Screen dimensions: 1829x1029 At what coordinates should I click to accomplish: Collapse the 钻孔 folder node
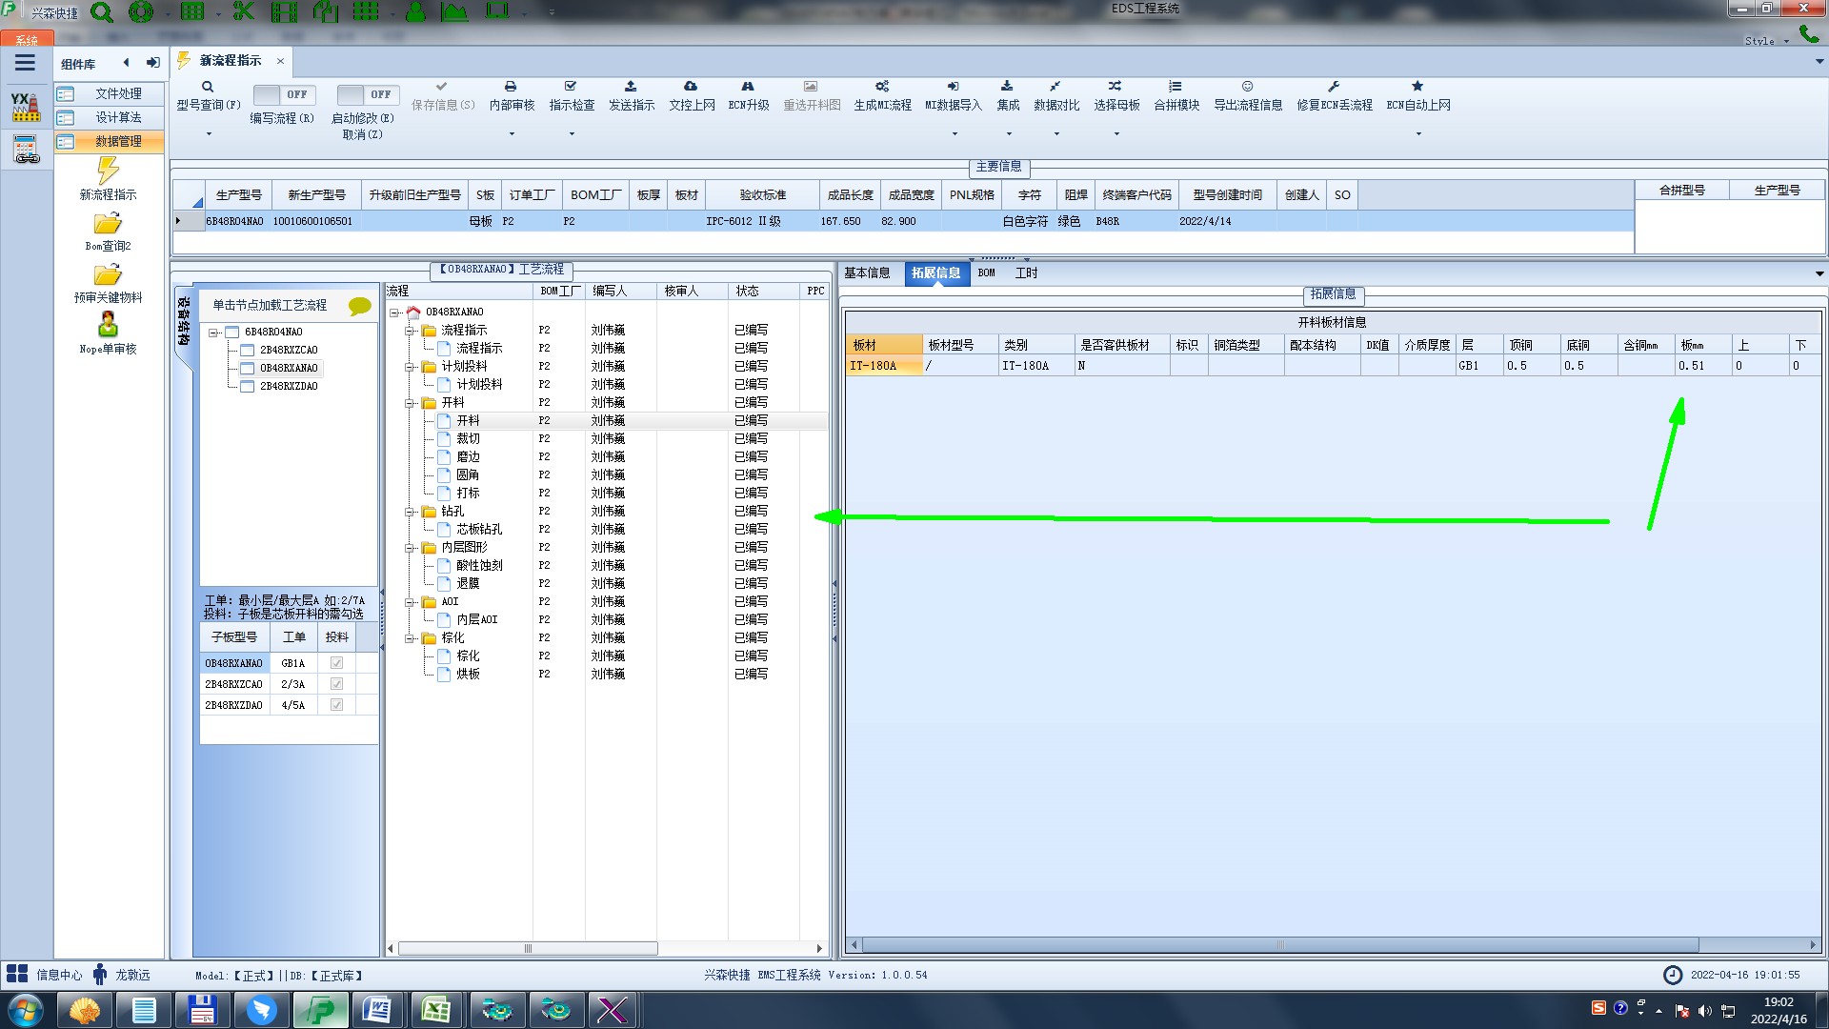(x=411, y=512)
